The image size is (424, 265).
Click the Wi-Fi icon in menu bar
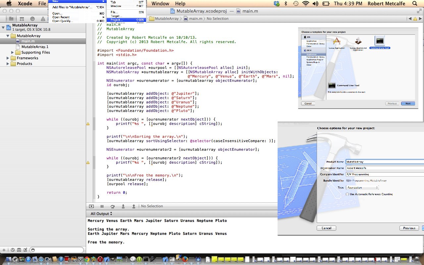(305, 4)
